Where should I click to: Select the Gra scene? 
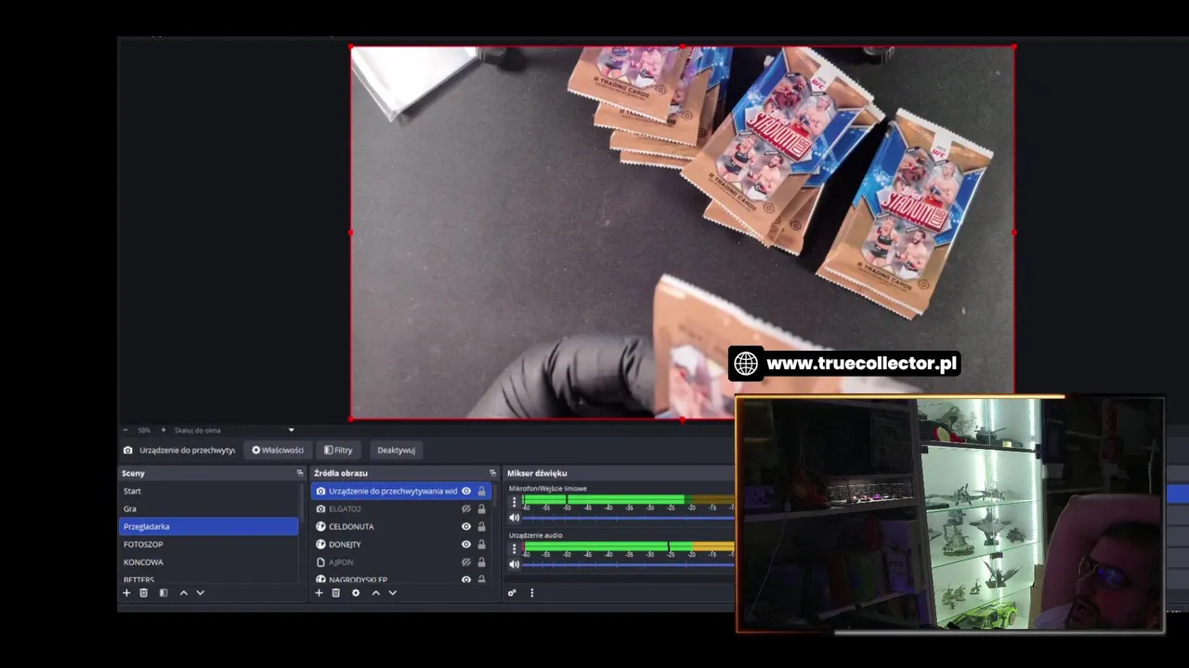(209, 508)
